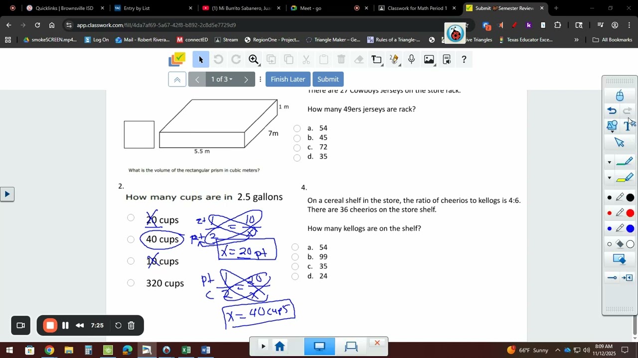Select the text box tool
This screenshot has width=638, height=358.
point(376,60)
